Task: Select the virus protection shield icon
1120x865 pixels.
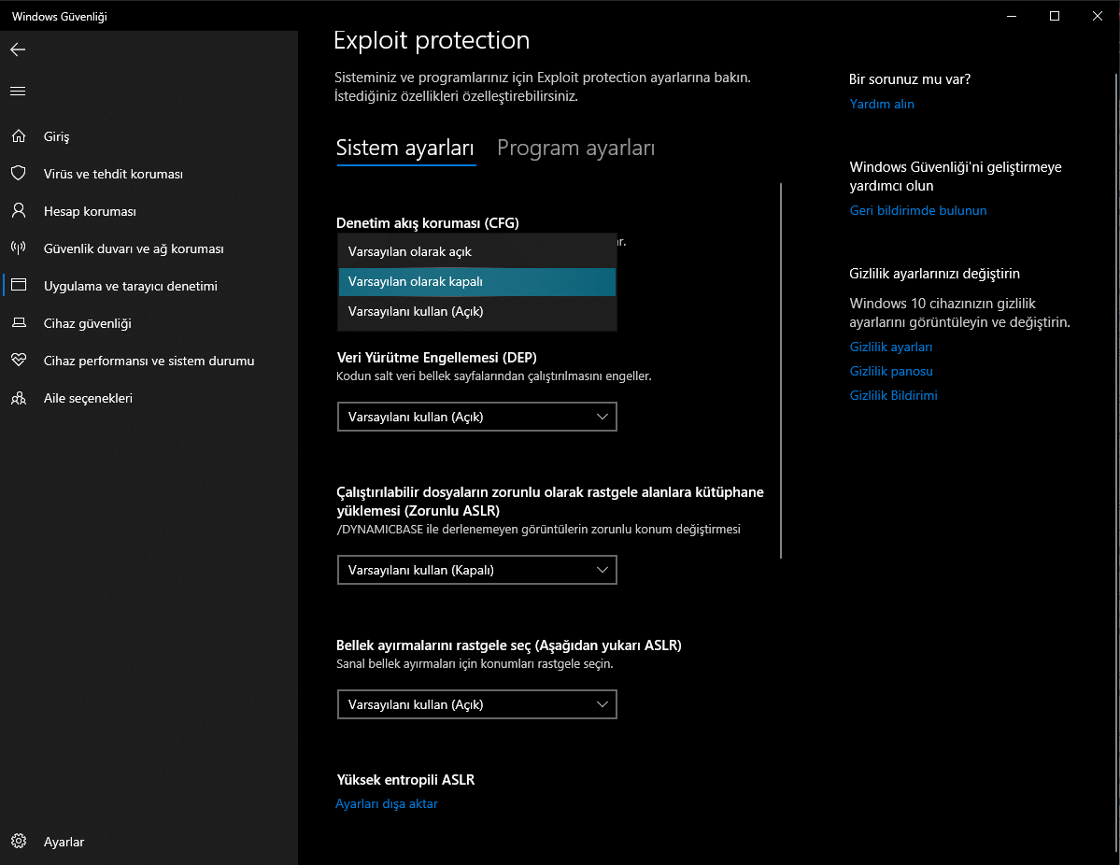Action: click(18, 174)
